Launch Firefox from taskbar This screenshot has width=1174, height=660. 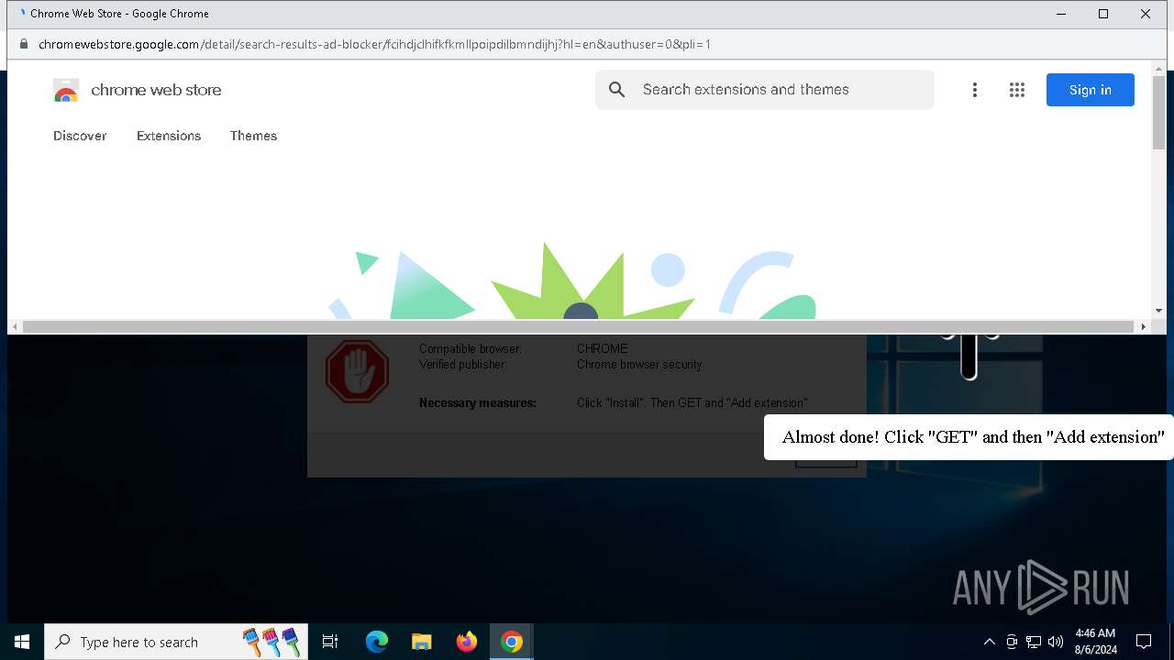pos(467,642)
